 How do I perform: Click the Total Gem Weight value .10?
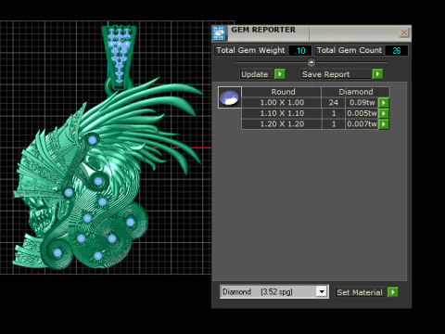[300, 50]
